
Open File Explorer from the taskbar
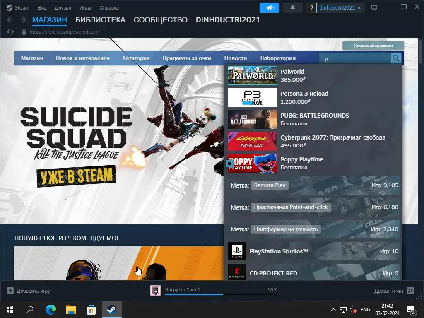tap(71, 310)
